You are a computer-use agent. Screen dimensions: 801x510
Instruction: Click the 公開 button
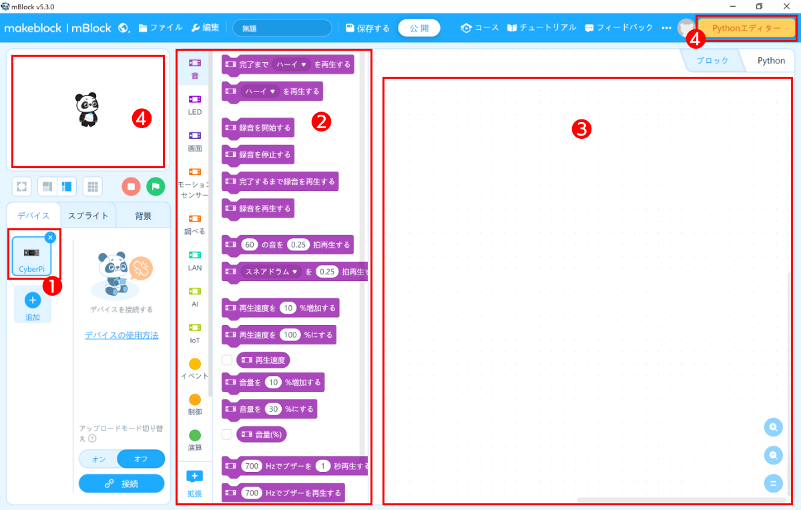coord(419,28)
